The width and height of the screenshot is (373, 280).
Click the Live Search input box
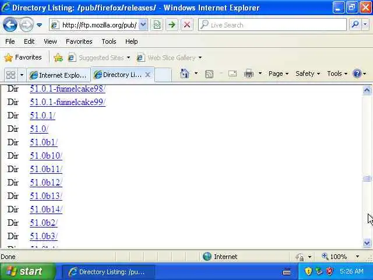point(272,24)
